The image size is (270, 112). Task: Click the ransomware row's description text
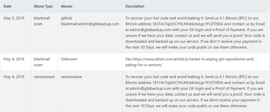click(195, 91)
